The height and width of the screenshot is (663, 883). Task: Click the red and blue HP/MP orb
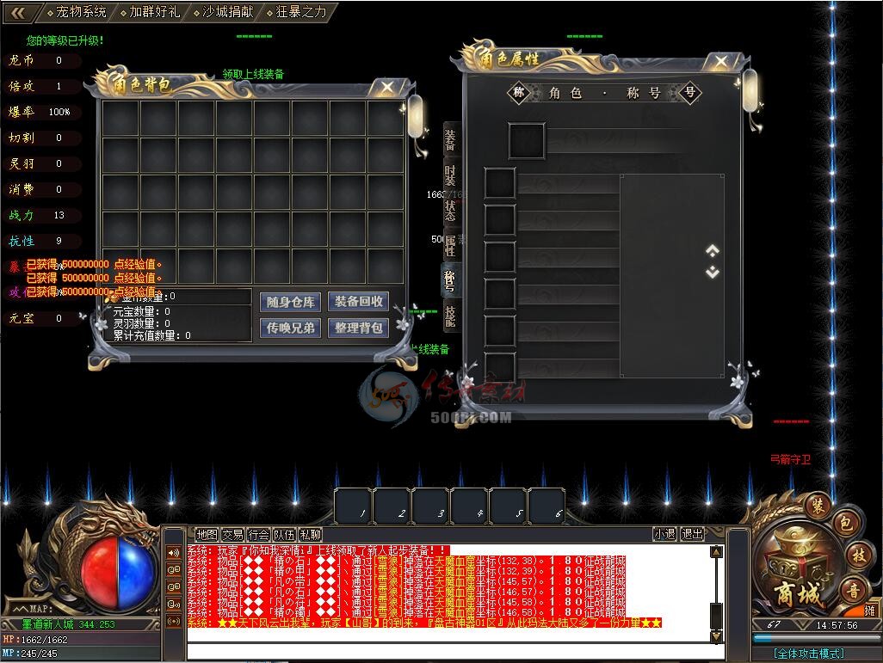click(118, 573)
